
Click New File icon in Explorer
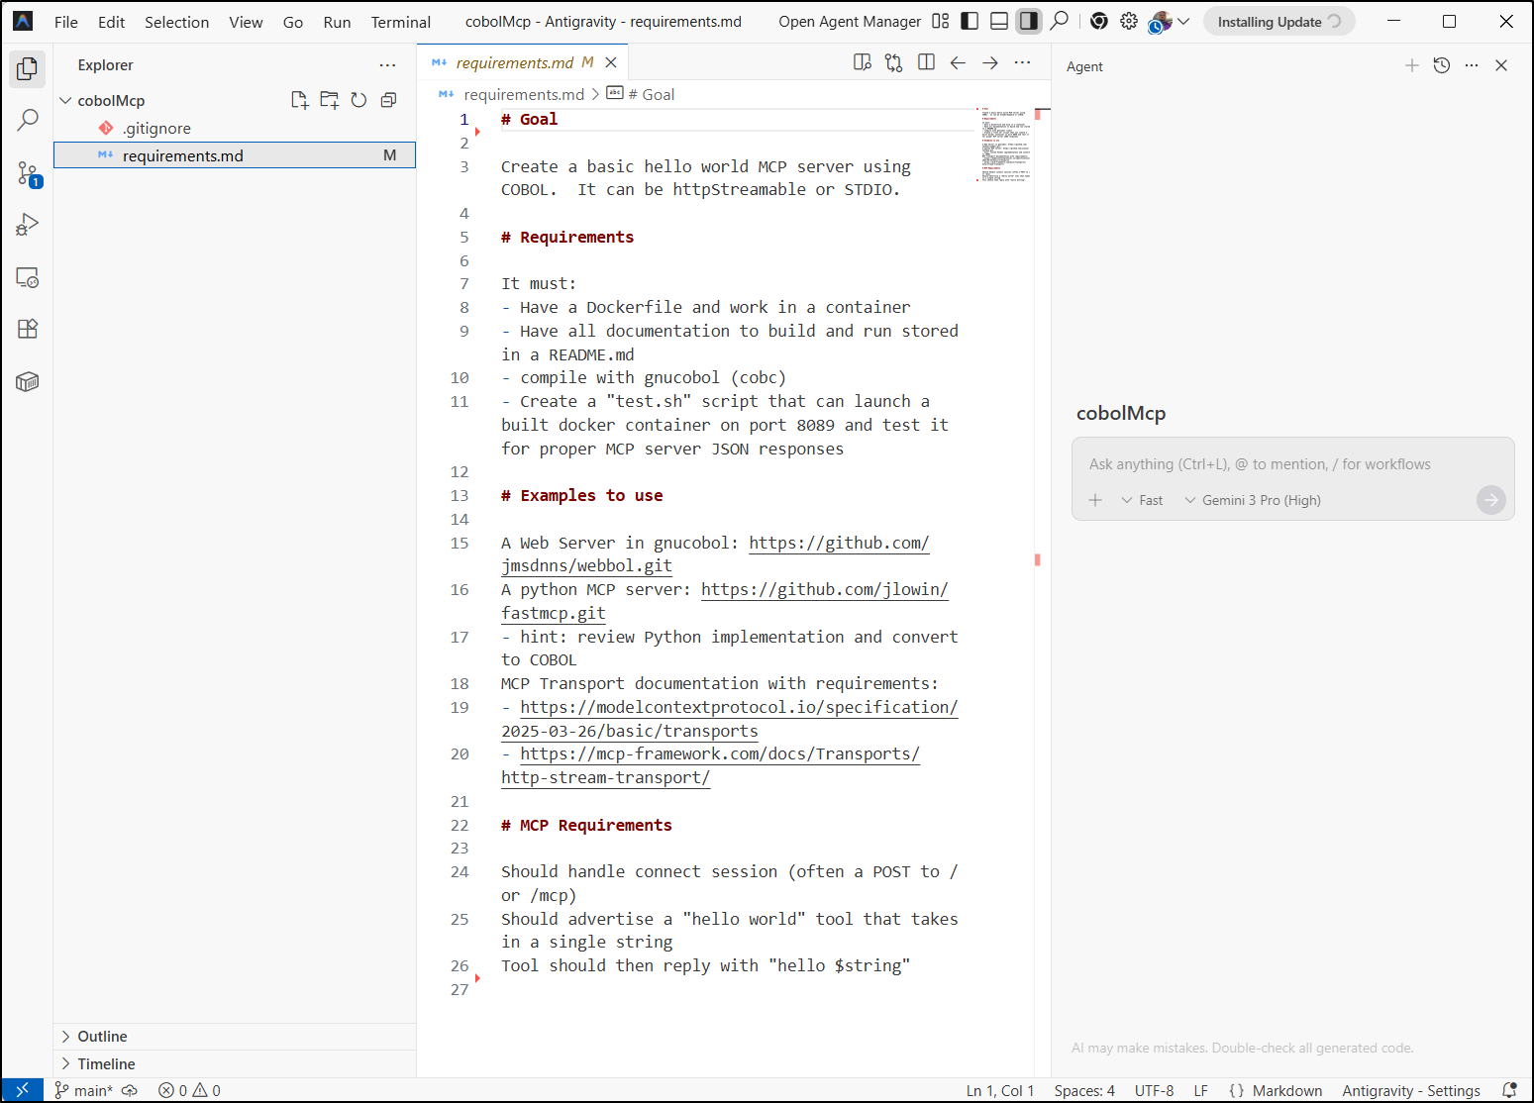tap(299, 100)
